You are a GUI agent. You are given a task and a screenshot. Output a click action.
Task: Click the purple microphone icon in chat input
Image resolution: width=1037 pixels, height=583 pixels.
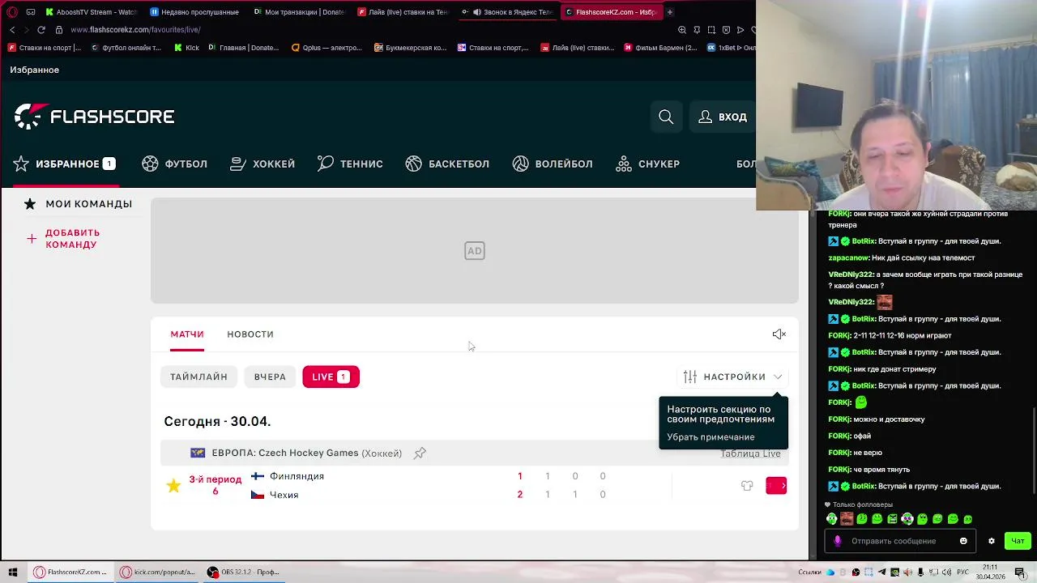click(837, 541)
